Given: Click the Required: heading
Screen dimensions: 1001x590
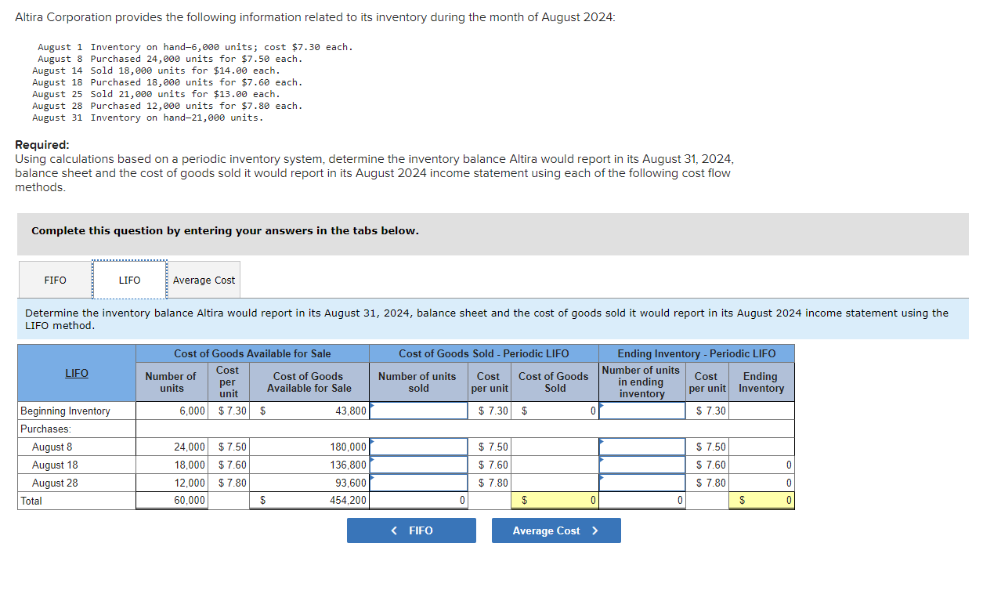Looking at the screenshot, I should (x=42, y=145).
